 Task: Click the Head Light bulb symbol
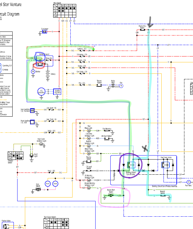click(32, 156)
